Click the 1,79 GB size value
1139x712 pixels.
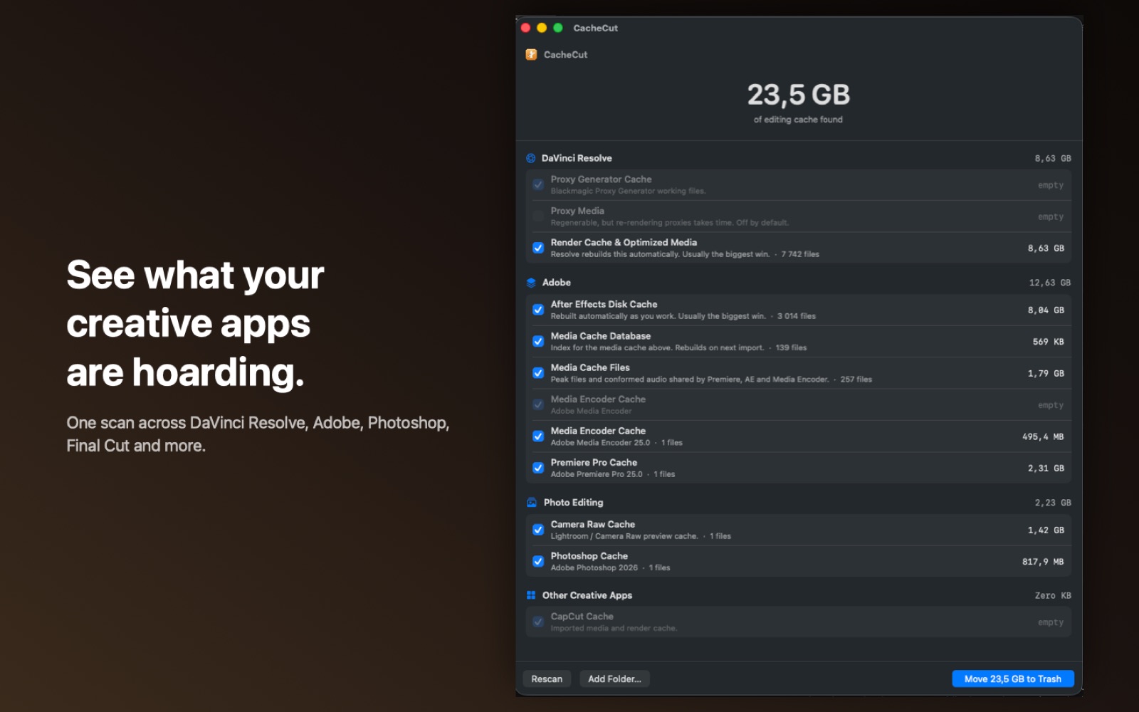coord(1046,374)
